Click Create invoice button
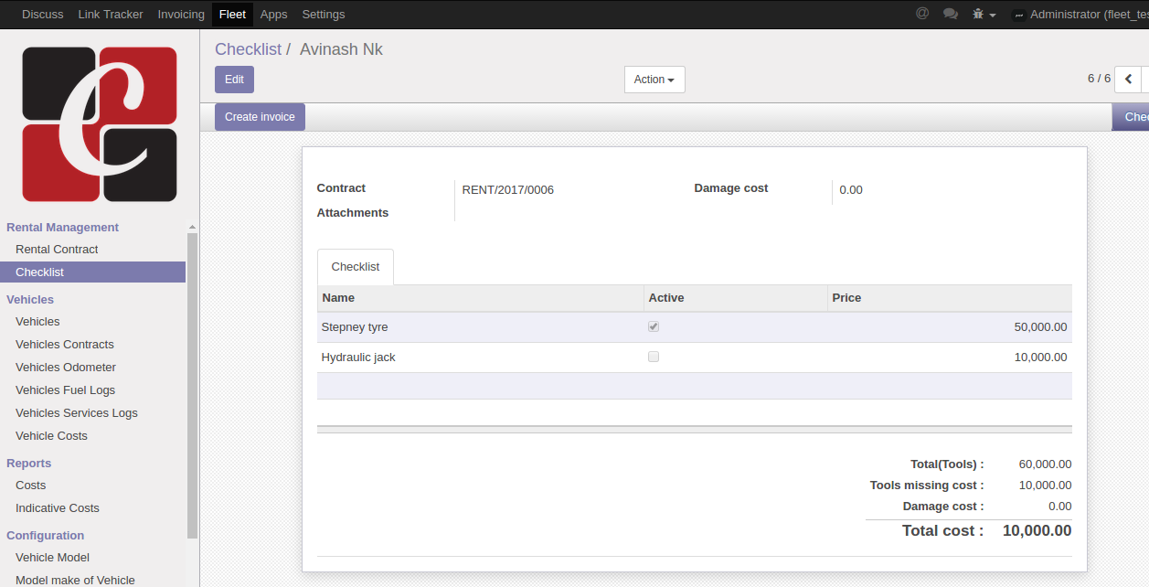 coord(260,117)
